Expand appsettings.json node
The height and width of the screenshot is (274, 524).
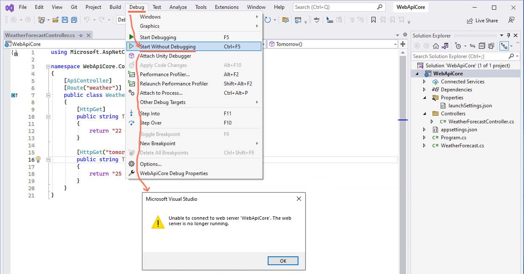[x=425, y=130]
